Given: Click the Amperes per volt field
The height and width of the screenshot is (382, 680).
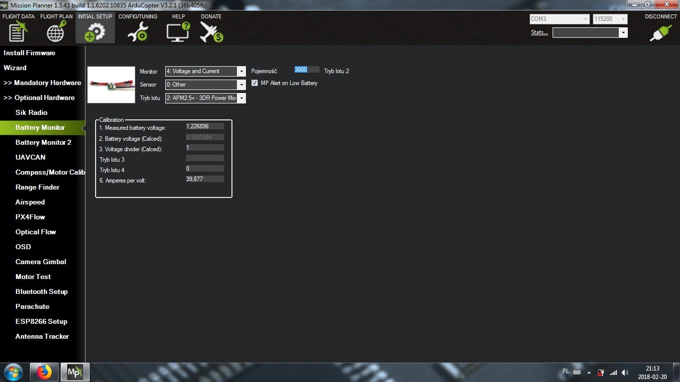Looking at the screenshot, I should (205, 179).
